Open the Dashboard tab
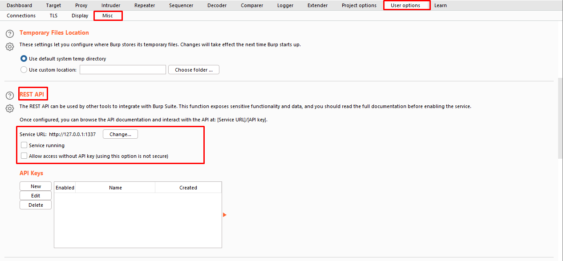Image resolution: width=563 pixels, height=261 pixels. tap(20, 5)
